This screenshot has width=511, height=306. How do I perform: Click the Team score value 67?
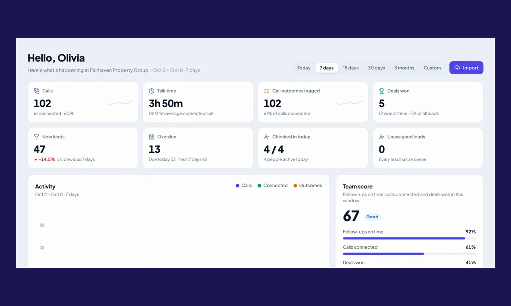click(x=351, y=216)
